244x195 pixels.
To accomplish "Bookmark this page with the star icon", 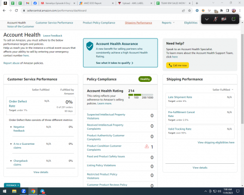I will point(189,11).
